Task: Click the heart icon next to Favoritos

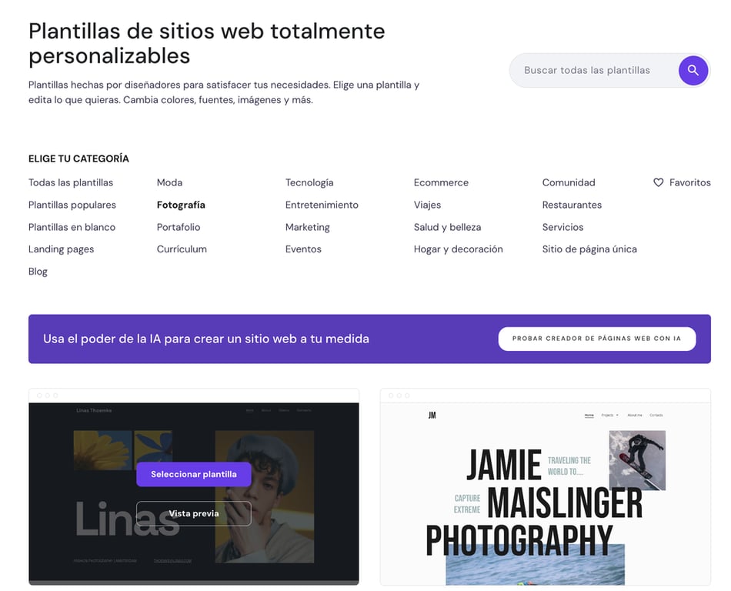Action: (x=659, y=182)
